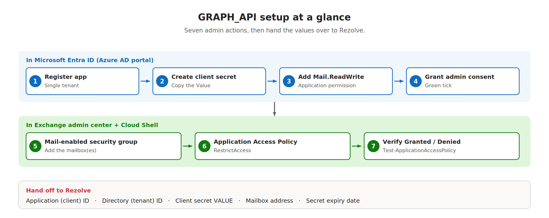Click the 'Add the mailbox(es)' caption

pos(70,151)
